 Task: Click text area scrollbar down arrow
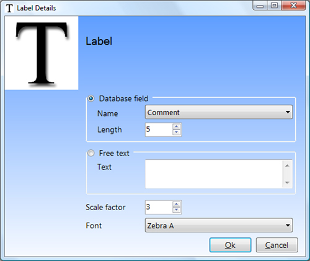coord(287,182)
